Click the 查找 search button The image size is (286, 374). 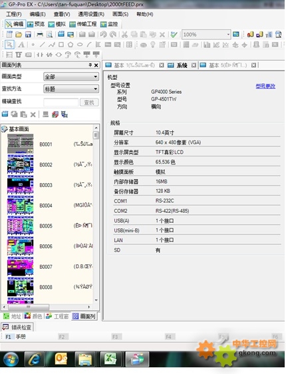(89, 102)
